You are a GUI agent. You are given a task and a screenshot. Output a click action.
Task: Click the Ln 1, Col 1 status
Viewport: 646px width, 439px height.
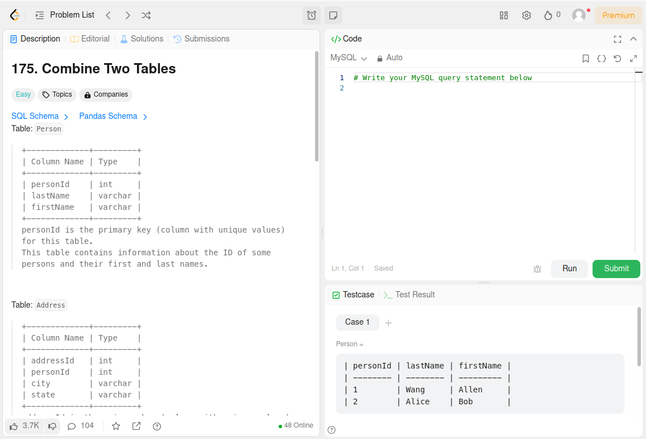(347, 268)
